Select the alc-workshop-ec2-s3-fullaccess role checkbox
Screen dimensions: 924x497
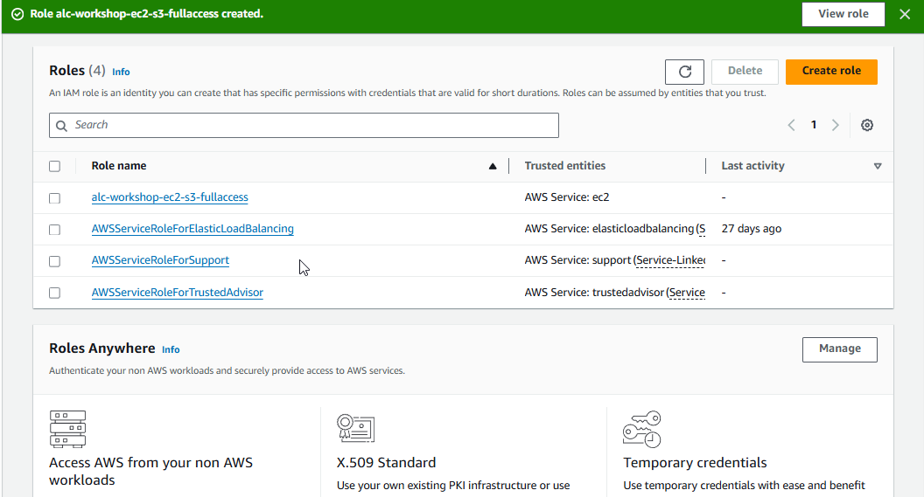point(54,198)
